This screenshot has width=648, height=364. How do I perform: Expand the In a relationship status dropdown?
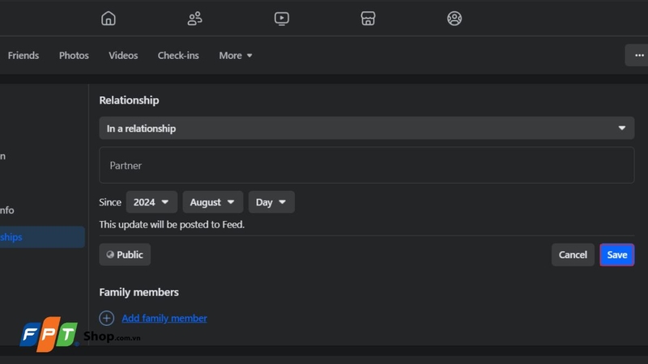[367, 129]
